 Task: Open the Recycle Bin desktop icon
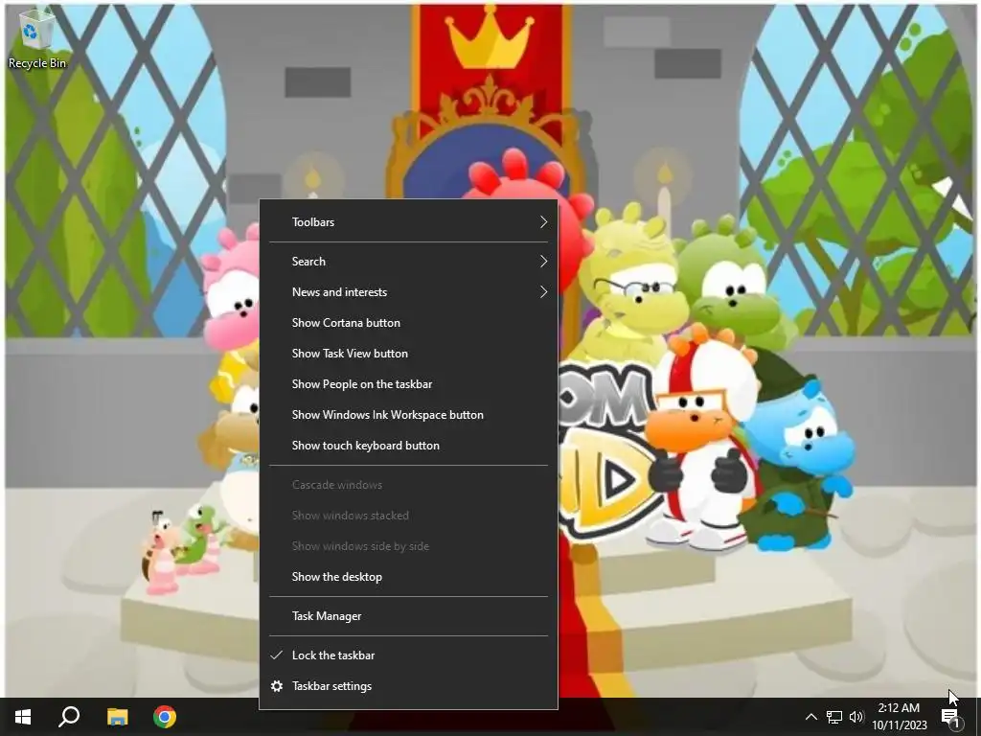(x=36, y=38)
